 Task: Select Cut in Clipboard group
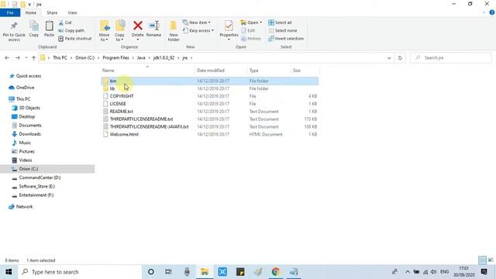click(65, 22)
